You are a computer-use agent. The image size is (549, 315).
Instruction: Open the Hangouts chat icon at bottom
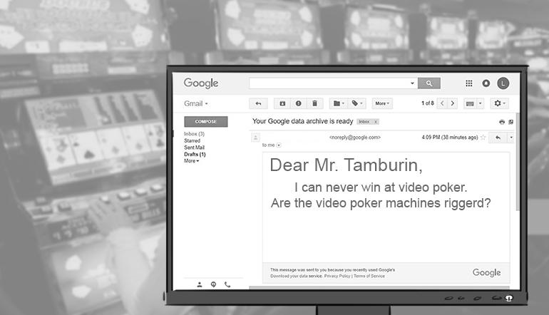(x=213, y=285)
